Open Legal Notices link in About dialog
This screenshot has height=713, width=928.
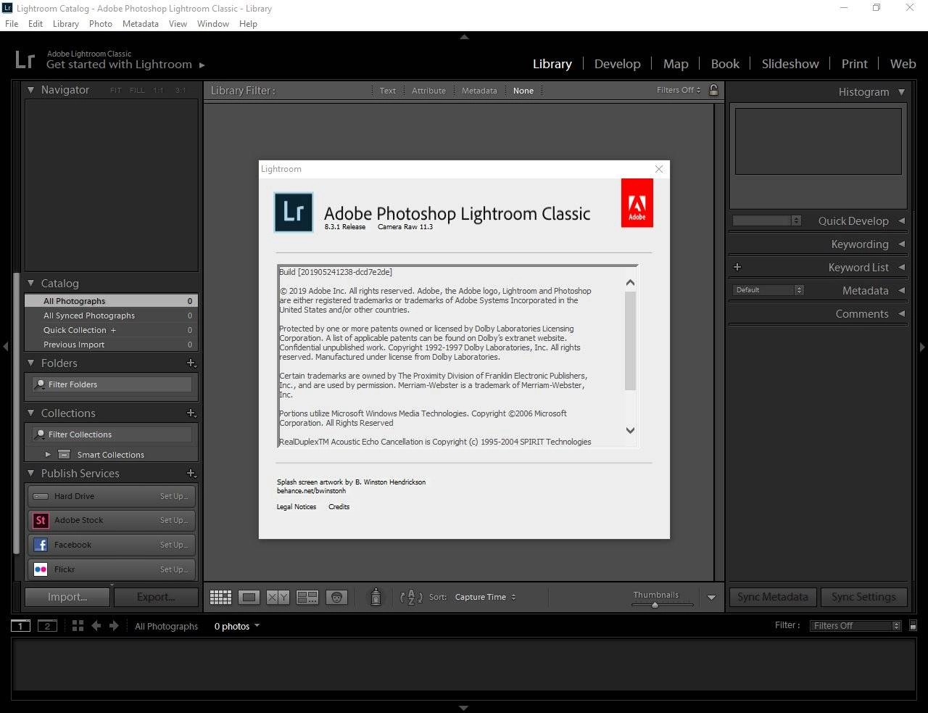tap(297, 507)
